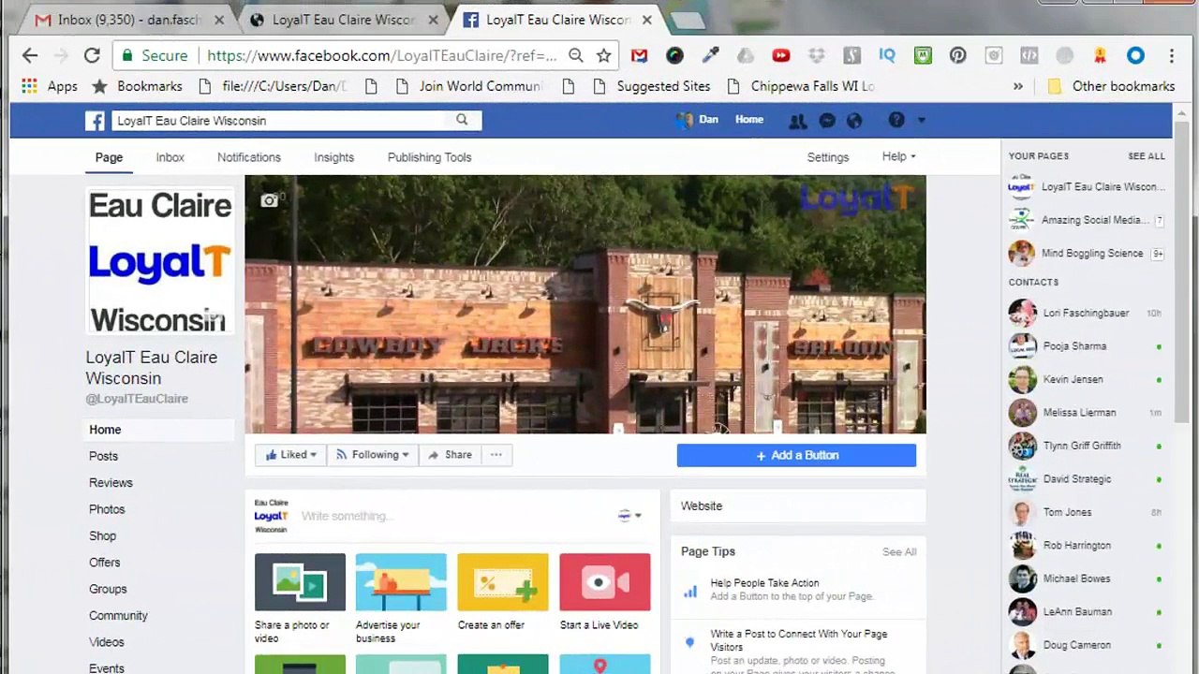The image size is (1199, 674).
Task: Expand the Following dropdown
Action: [x=373, y=455]
